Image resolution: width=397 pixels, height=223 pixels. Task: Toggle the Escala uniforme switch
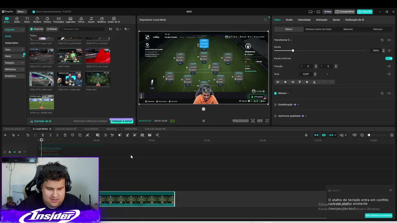pos(389,58)
